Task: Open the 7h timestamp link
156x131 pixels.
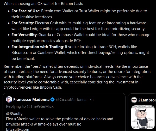Action: click(91, 100)
